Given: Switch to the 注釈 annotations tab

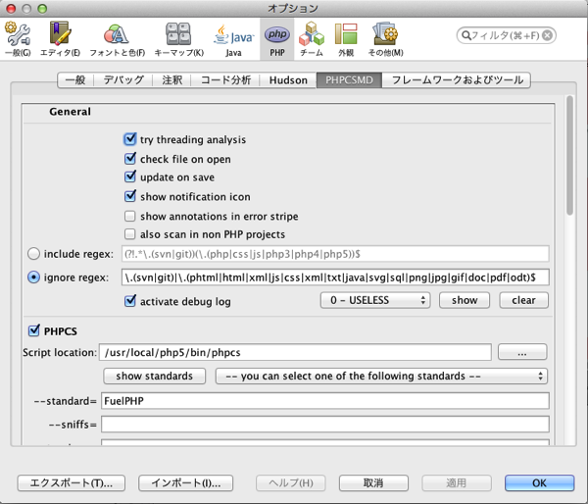Looking at the screenshot, I should [172, 80].
